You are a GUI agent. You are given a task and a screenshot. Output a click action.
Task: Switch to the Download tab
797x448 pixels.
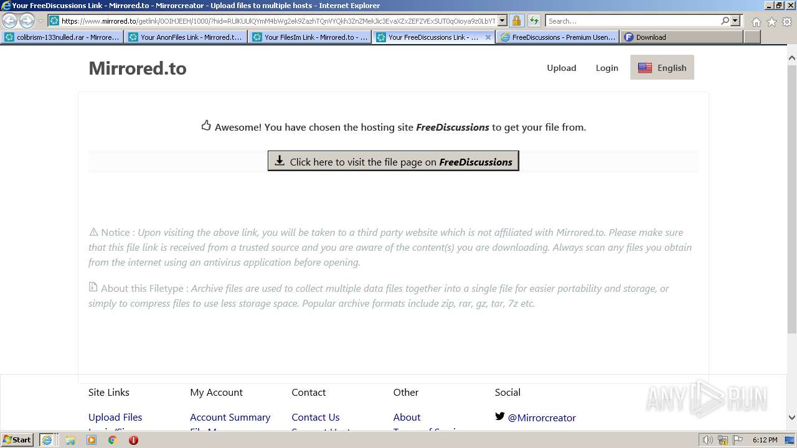(681, 37)
